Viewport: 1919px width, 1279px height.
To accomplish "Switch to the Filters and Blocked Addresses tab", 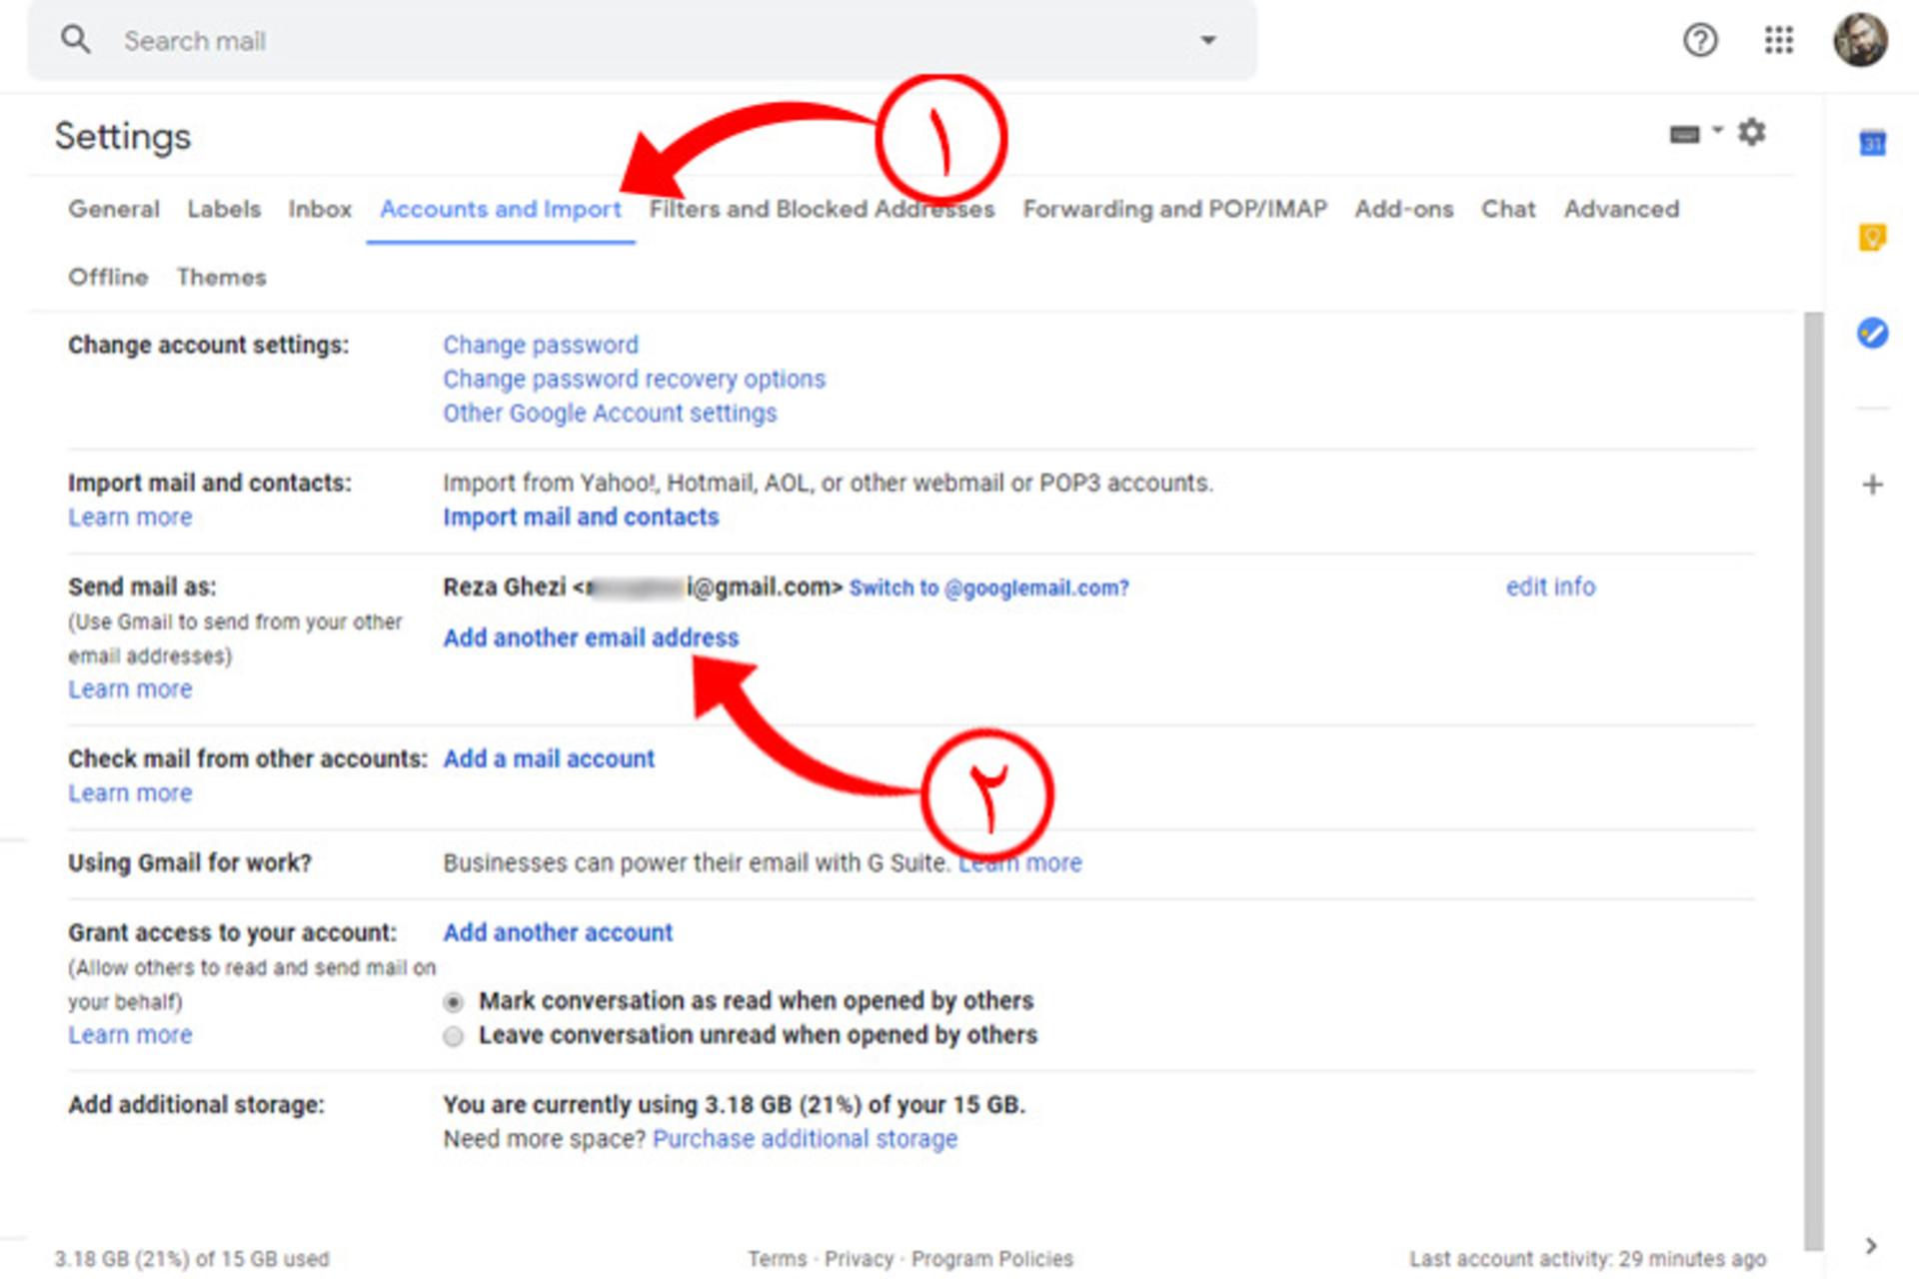I will [x=822, y=210].
